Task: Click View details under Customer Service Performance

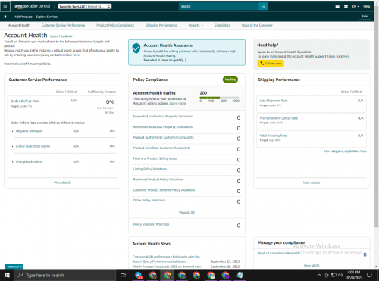Action: pyautogui.click(x=62, y=183)
